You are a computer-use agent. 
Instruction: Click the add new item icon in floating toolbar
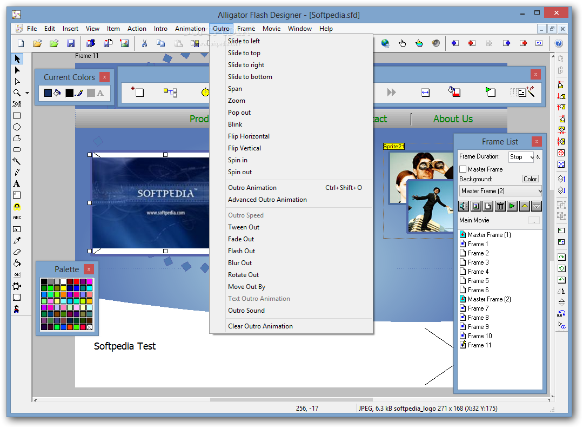[x=138, y=92]
